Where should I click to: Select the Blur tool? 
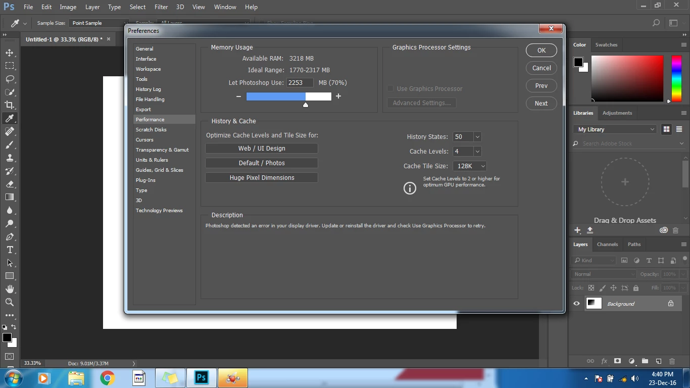coord(10,210)
